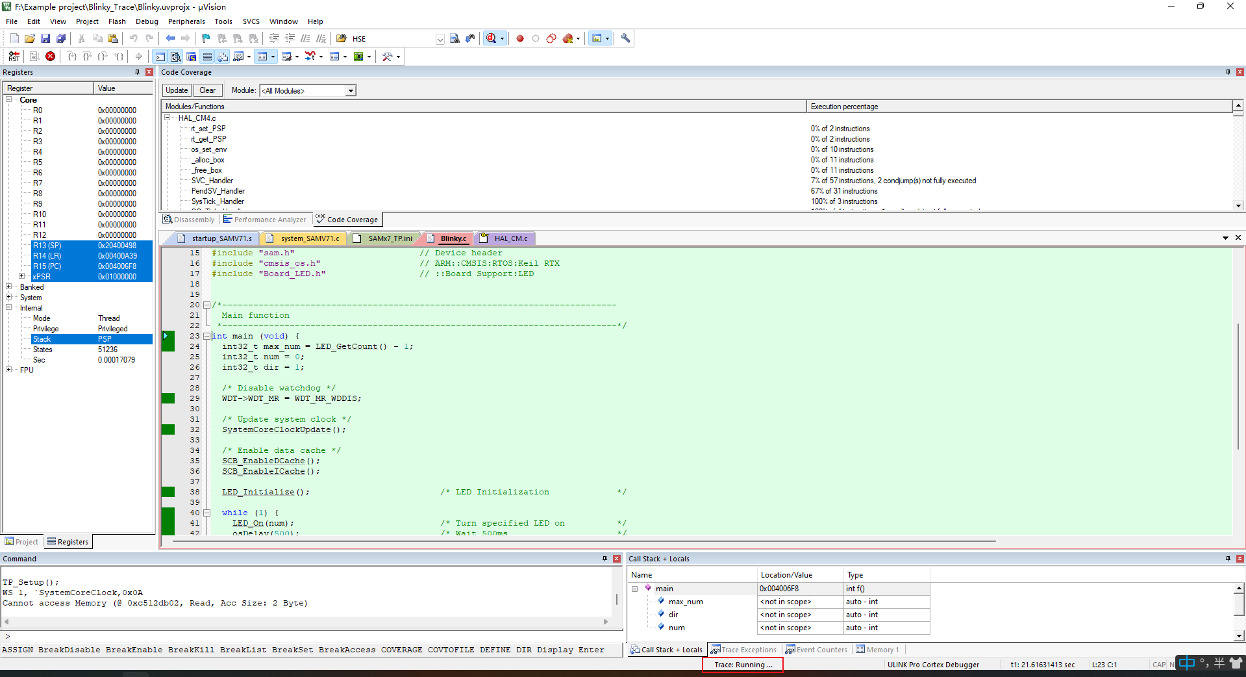Click the editor horizontal scrollbar
This screenshot has height=677, width=1246.
tap(584, 541)
